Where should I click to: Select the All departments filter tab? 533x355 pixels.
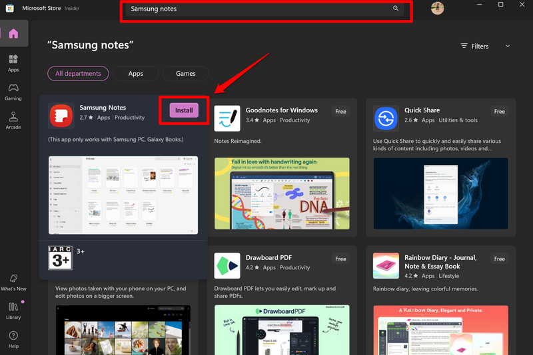(x=78, y=74)
